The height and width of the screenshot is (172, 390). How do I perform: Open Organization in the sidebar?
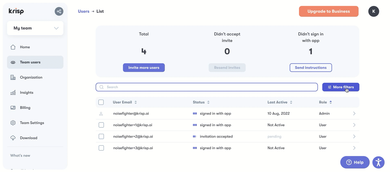[35, 77]
